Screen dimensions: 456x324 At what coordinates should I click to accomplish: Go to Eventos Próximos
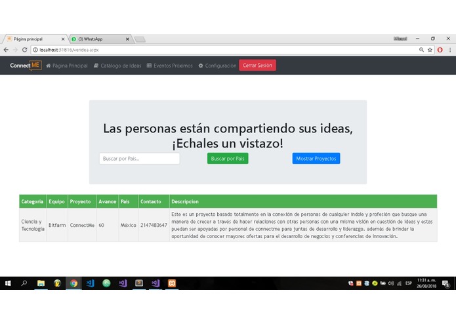tap(169, 66)
